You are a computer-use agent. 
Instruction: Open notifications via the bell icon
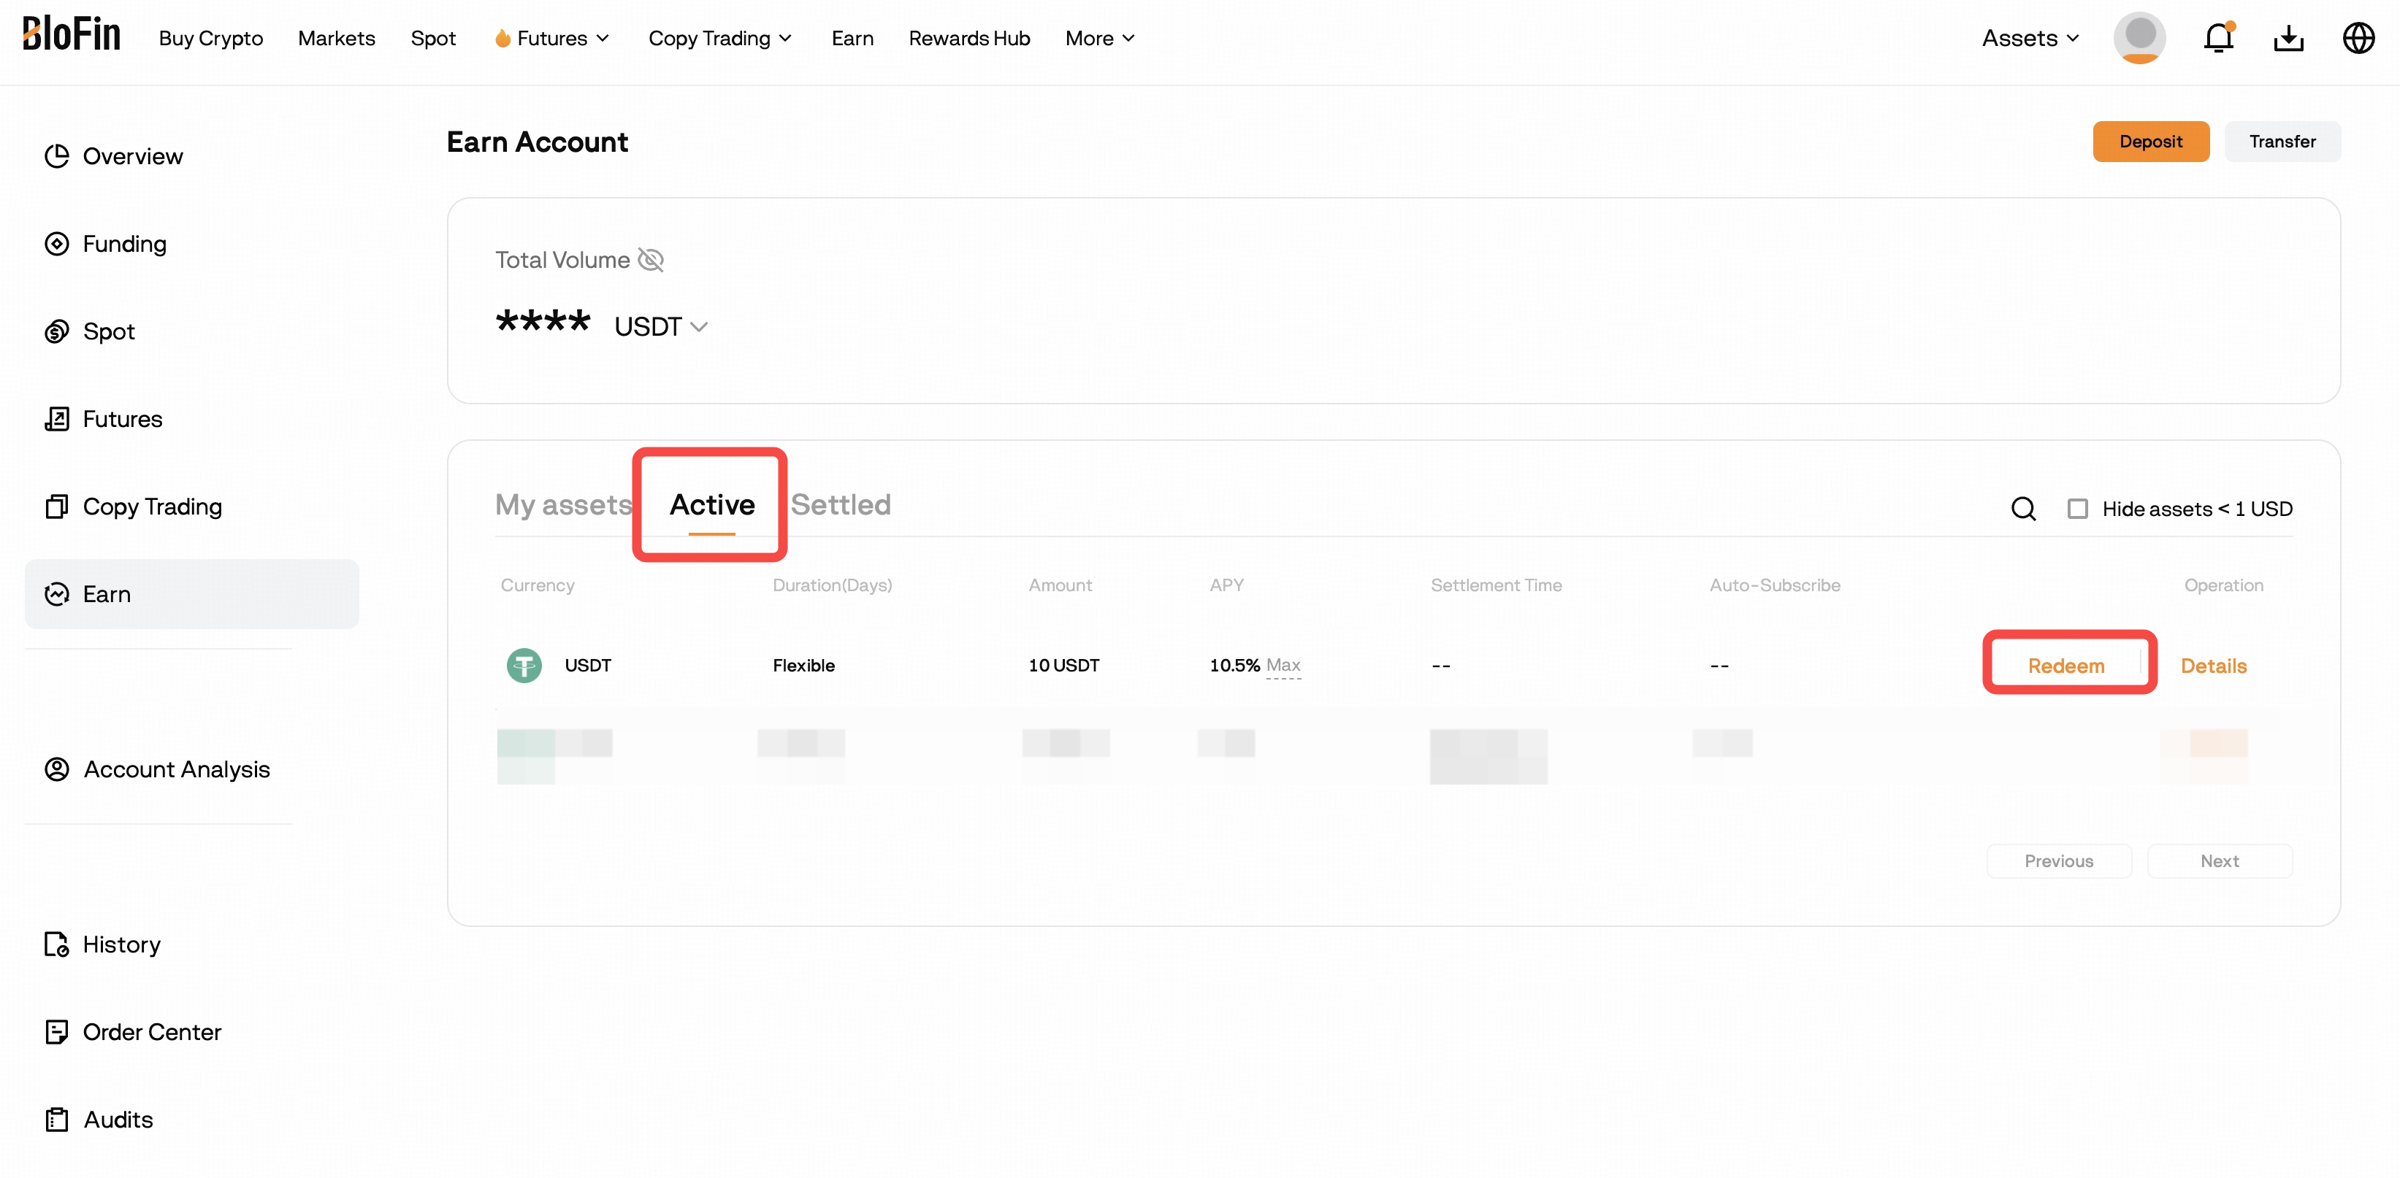coord(2220,38)
